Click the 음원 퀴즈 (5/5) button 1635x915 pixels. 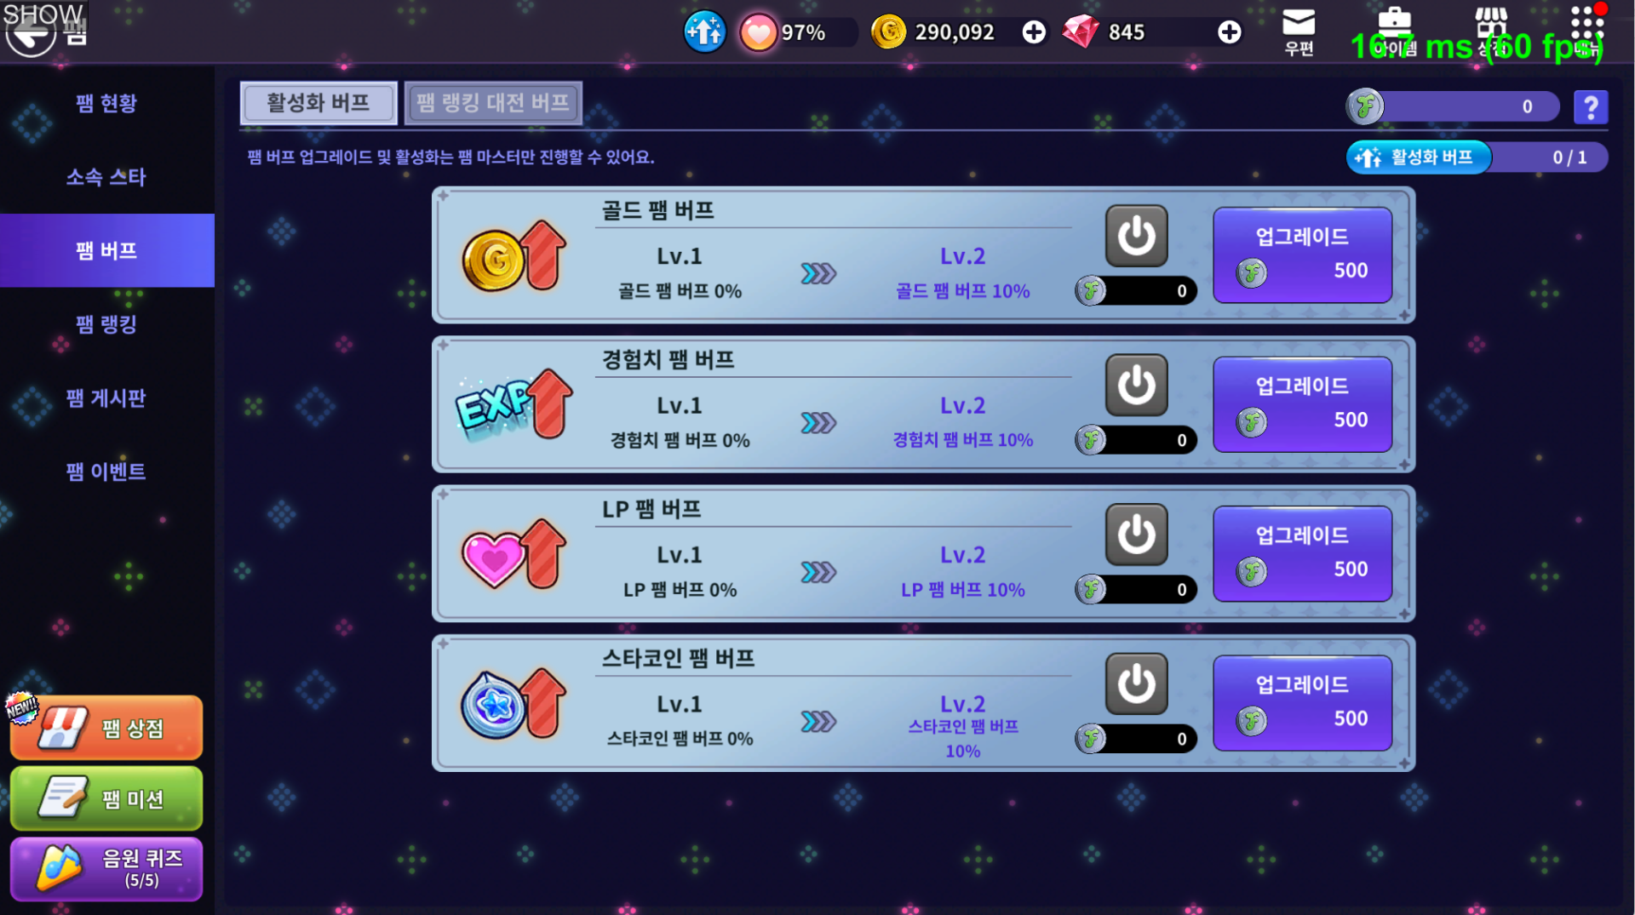click(106, 869)
